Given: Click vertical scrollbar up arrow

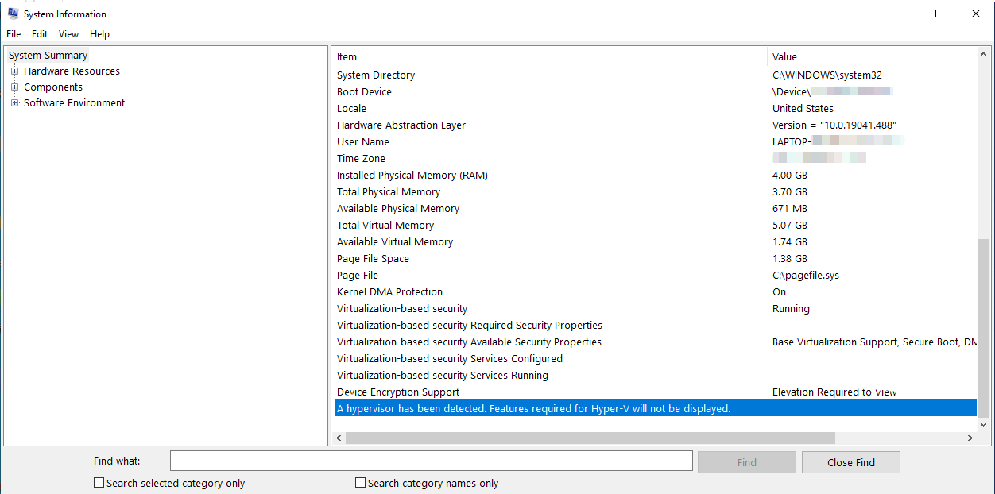Looking at the screenshot, I should click(x=985, y=55).
